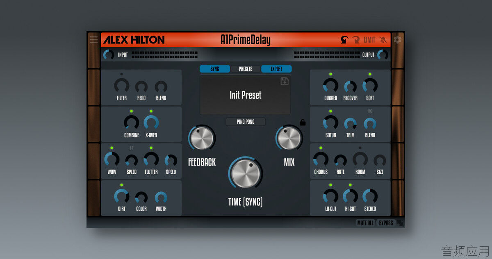Click the Trim knob
The width and height of the screenshot is (492, 259).
(350, 124)
